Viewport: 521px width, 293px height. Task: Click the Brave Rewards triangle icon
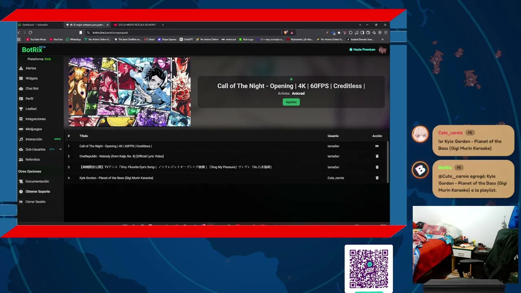coord(292,33)
